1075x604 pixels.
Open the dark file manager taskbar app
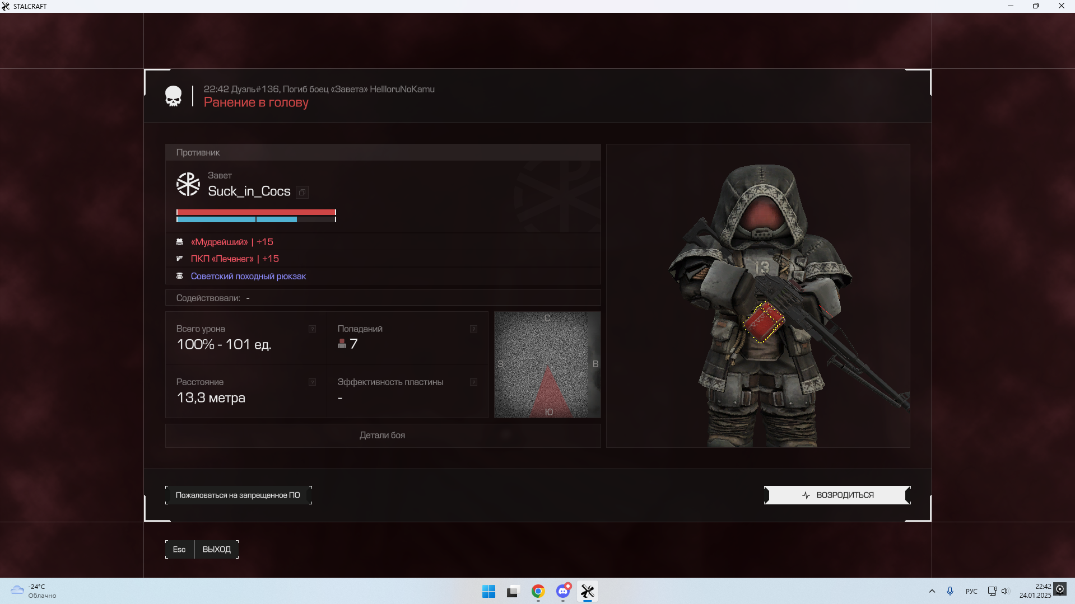(x=513, y=591)
